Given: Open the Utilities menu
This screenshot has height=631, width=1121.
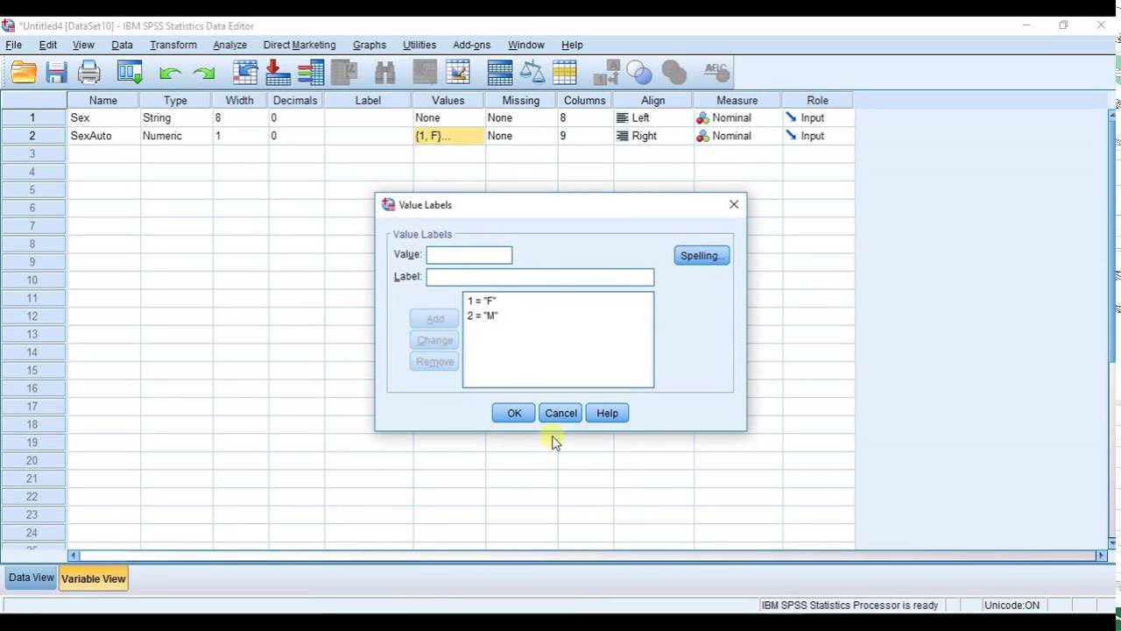Looking at the screenshot, I should click(419, 45).
